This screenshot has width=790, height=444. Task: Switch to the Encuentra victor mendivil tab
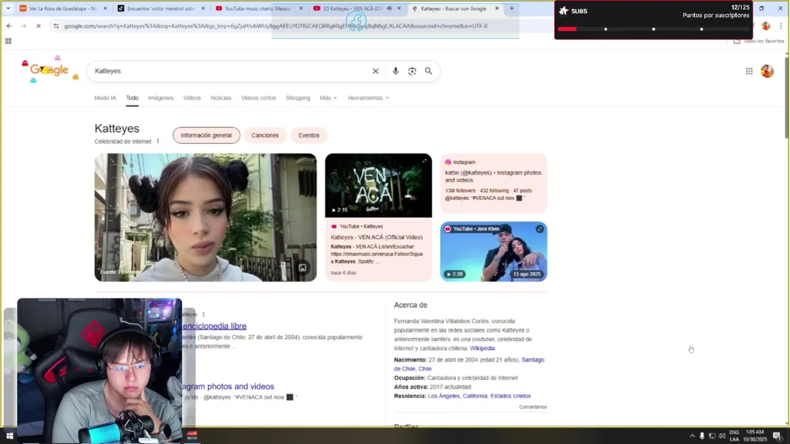point(161,9)
